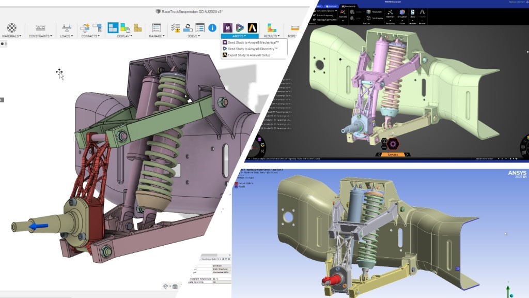Close the Nonlinear Static properties panel
Viewport: 529px width, 298px height.
[x=229, y=259]
